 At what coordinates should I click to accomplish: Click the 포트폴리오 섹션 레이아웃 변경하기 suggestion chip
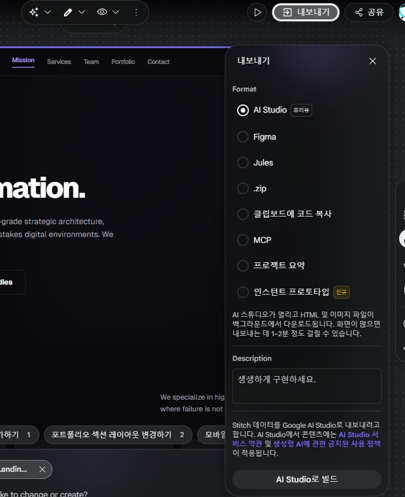point(118,435)
